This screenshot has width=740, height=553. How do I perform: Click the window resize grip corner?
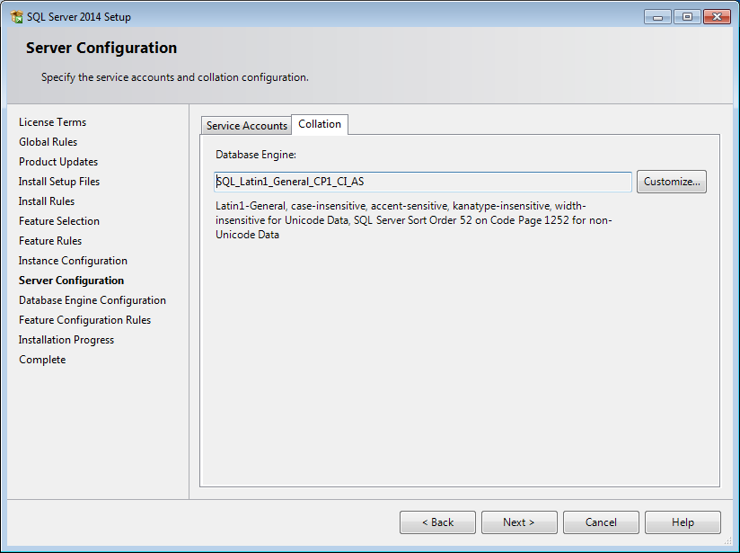pyautogui.click(x=728, y=541)
